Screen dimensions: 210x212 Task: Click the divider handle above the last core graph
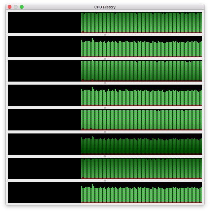pyautogui.click(x=105, y=181)
